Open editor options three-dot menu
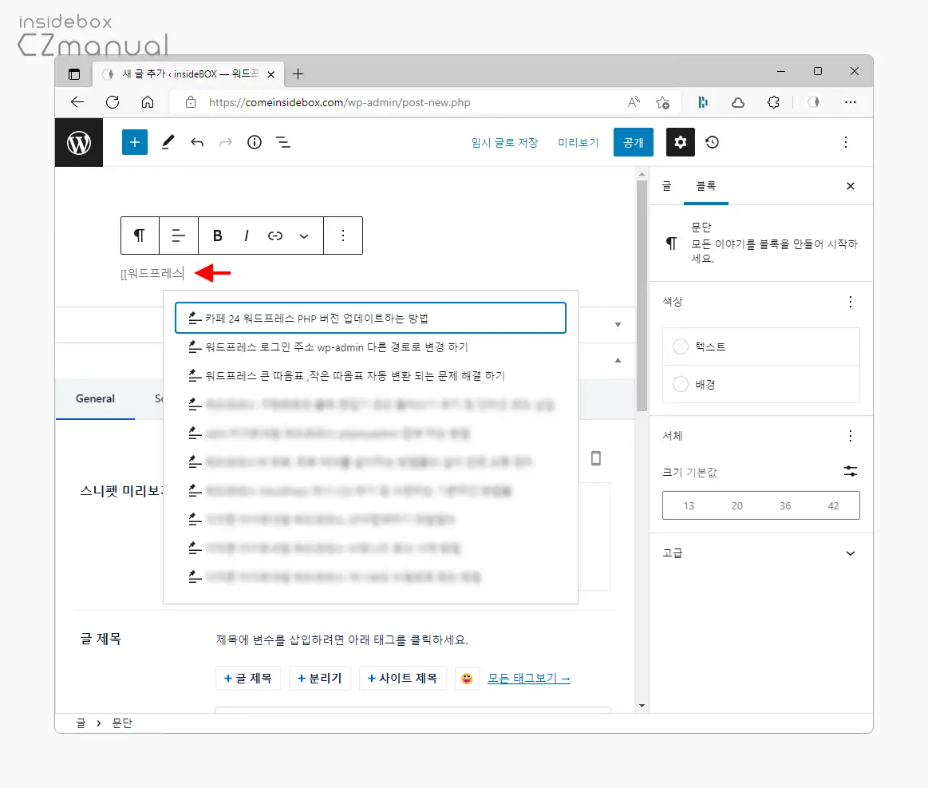This screenshot has height=788, width=928. (x=846, y=142)
